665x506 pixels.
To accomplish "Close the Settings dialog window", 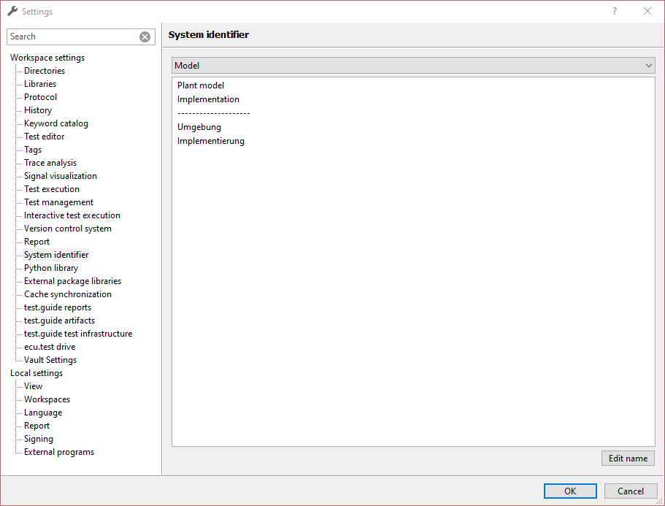I will coord(647,12).
